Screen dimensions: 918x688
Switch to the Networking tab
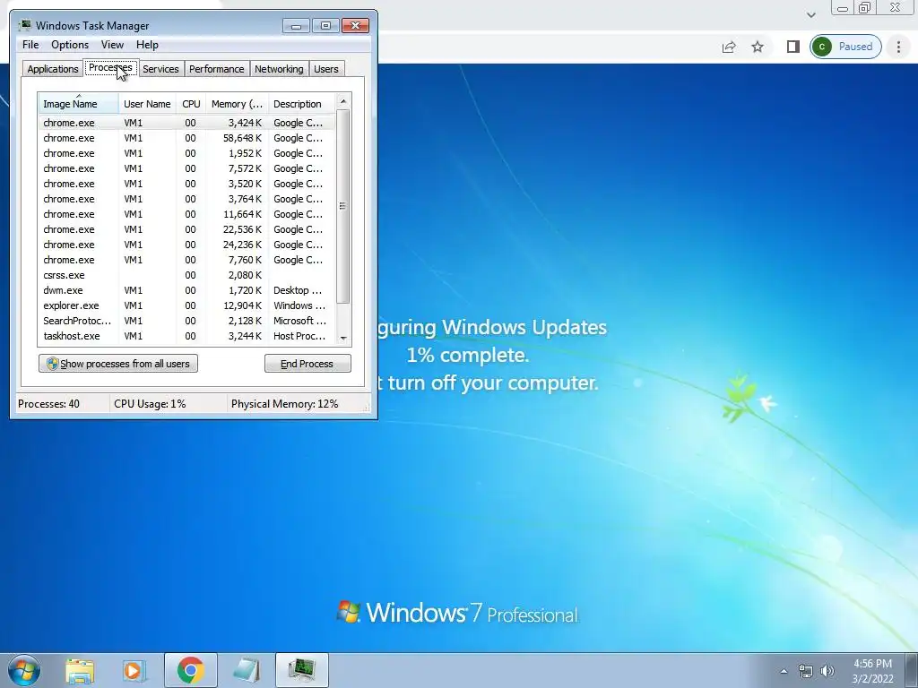click(280, 69)
